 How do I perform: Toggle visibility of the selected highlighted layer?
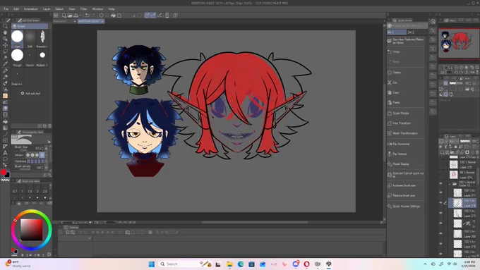pos(440,203)
